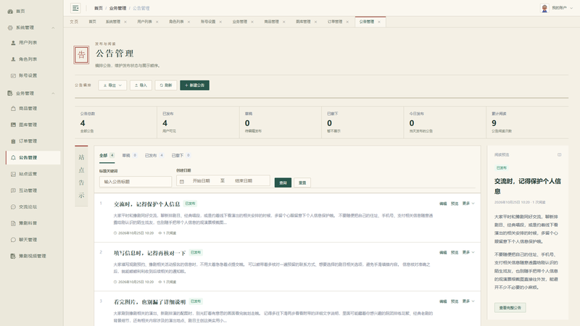The image size is (580, 326).
Task: Click the 累计阅读 stat value 9
Action: 494,123
